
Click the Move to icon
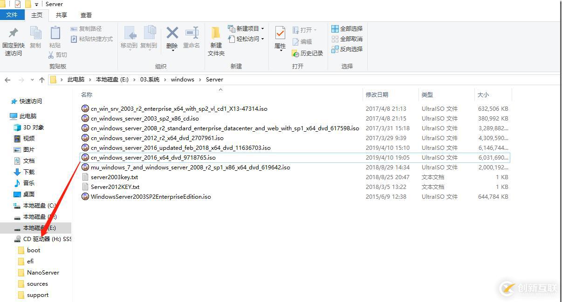click(x=130, y=33)
